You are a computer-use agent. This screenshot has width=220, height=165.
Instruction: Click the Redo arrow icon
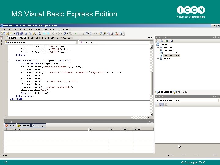59,34
